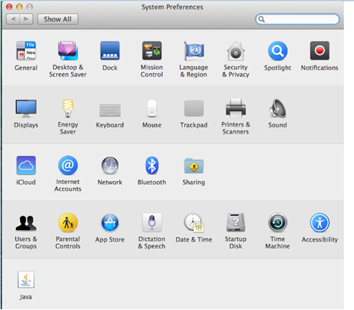Go forward with the right arrow button
The height and width of the screenshot is (310, 354).
tap(26, 19)
